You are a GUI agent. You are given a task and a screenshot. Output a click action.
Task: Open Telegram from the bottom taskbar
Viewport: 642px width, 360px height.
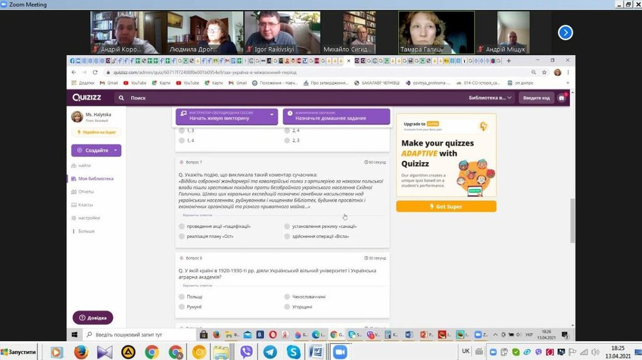(270, 352)
